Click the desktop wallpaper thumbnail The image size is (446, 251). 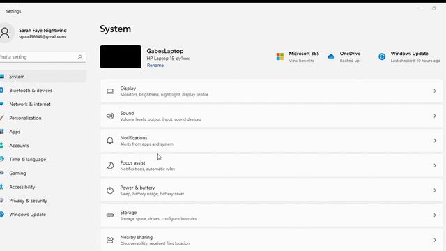pyautogui.click(x=121, y=56)
